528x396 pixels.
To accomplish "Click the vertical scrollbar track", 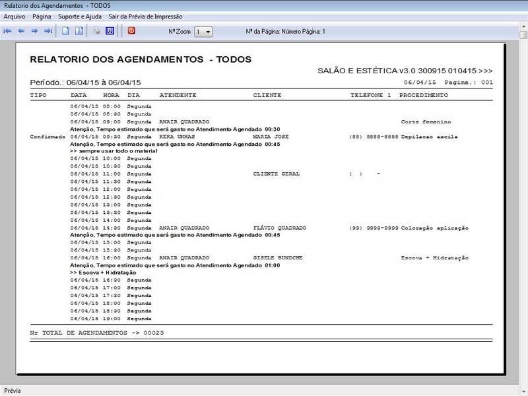I will [x=523, y=198].
